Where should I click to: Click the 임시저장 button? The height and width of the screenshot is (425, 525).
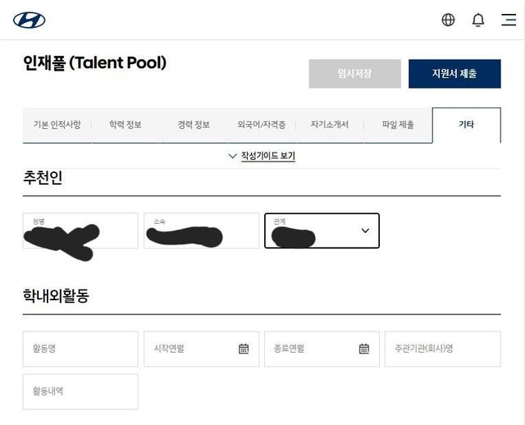click(354, 74)
